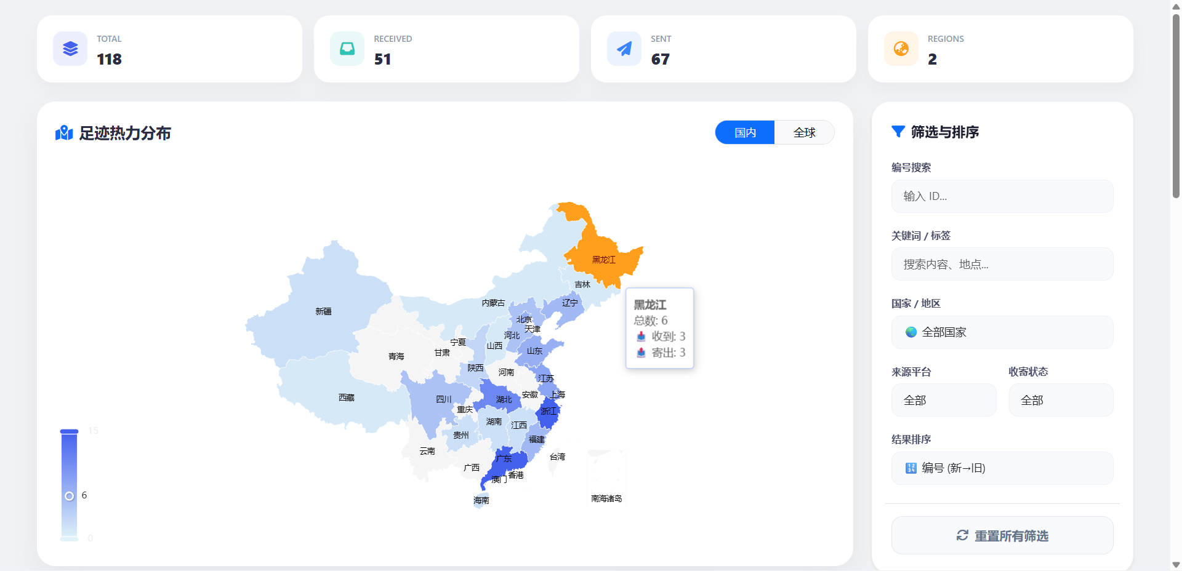Click the 南海诸岛 inset map
The image size is (1182, 571).
tap(606, 475)
